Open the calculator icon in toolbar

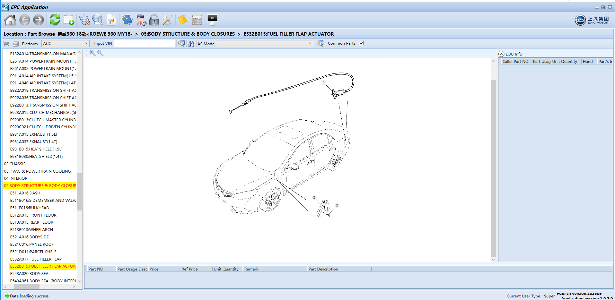[197, 20]
